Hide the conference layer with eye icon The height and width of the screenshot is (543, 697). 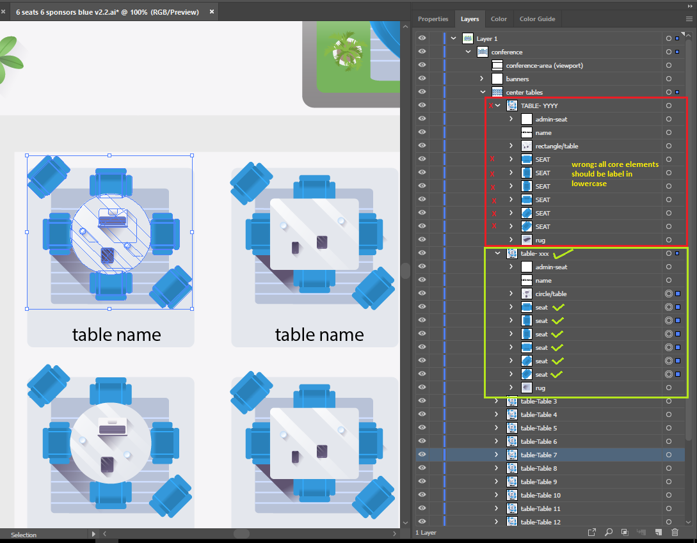[422, 52]
